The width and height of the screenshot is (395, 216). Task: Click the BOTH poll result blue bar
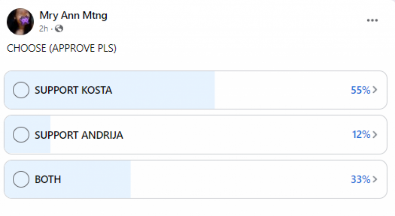97,179
